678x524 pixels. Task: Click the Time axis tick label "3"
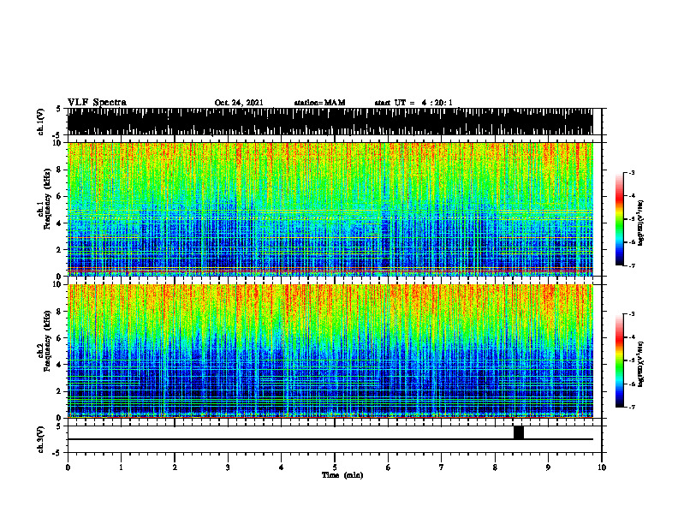click(228, 467)
